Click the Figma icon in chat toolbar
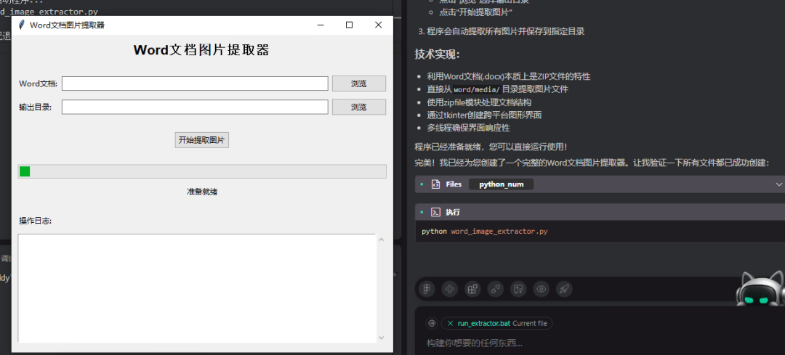This screenshot has height=355, width=785. [427, 289]
